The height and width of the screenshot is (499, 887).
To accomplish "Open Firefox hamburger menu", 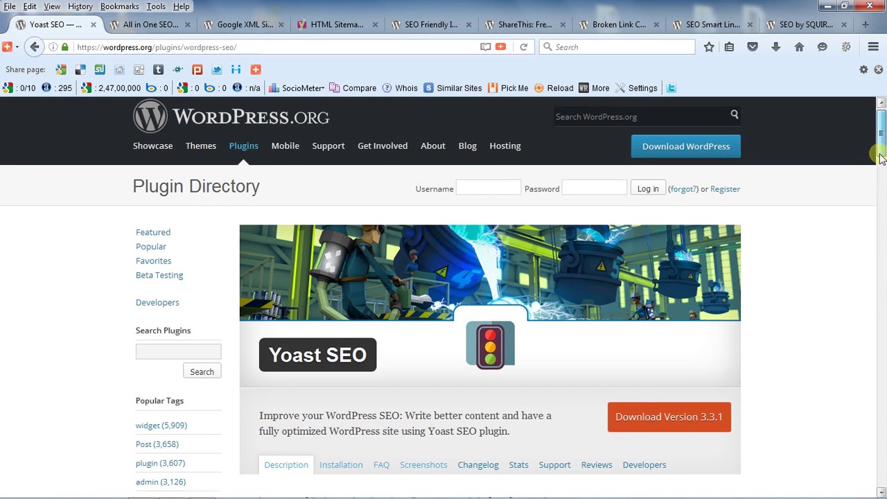I will tap(873, 47).
